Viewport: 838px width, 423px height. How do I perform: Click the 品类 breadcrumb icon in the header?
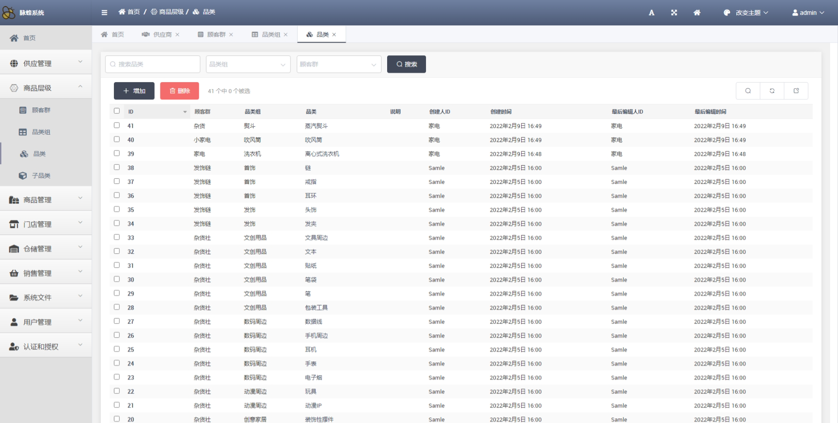click(196, 12)
